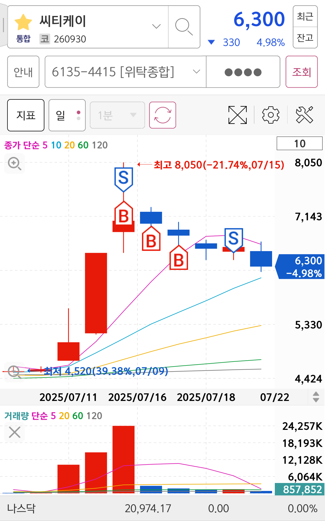This screenshot has width=325, height=521.
Task: Tap the large 6,300 price header
Action: (x=259, y=19)
